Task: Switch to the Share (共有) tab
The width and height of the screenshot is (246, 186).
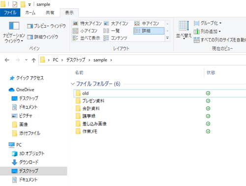Action: (x=50, y=13)
